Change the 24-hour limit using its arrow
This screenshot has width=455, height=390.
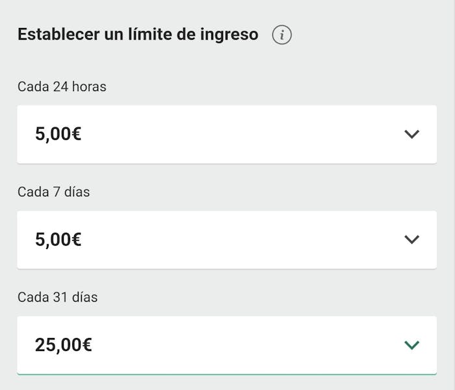pos(411,135)
